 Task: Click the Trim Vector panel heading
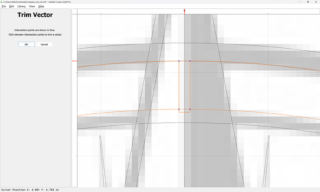[36, 15]
